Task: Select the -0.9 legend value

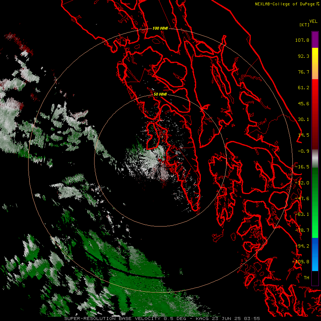Action: pyautogui.click(x=304, y=151)
